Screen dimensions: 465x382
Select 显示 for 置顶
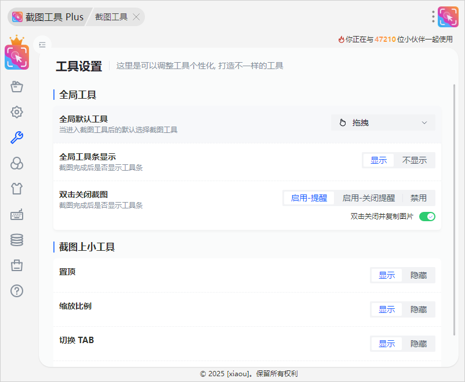pos(387,275)
